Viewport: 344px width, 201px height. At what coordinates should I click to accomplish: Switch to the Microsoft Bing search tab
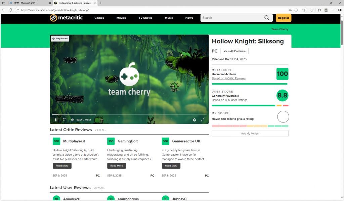pyautogui.click(x=29, y=3)
